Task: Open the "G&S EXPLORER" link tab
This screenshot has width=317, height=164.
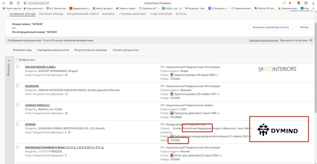Action: coord(161,14)
